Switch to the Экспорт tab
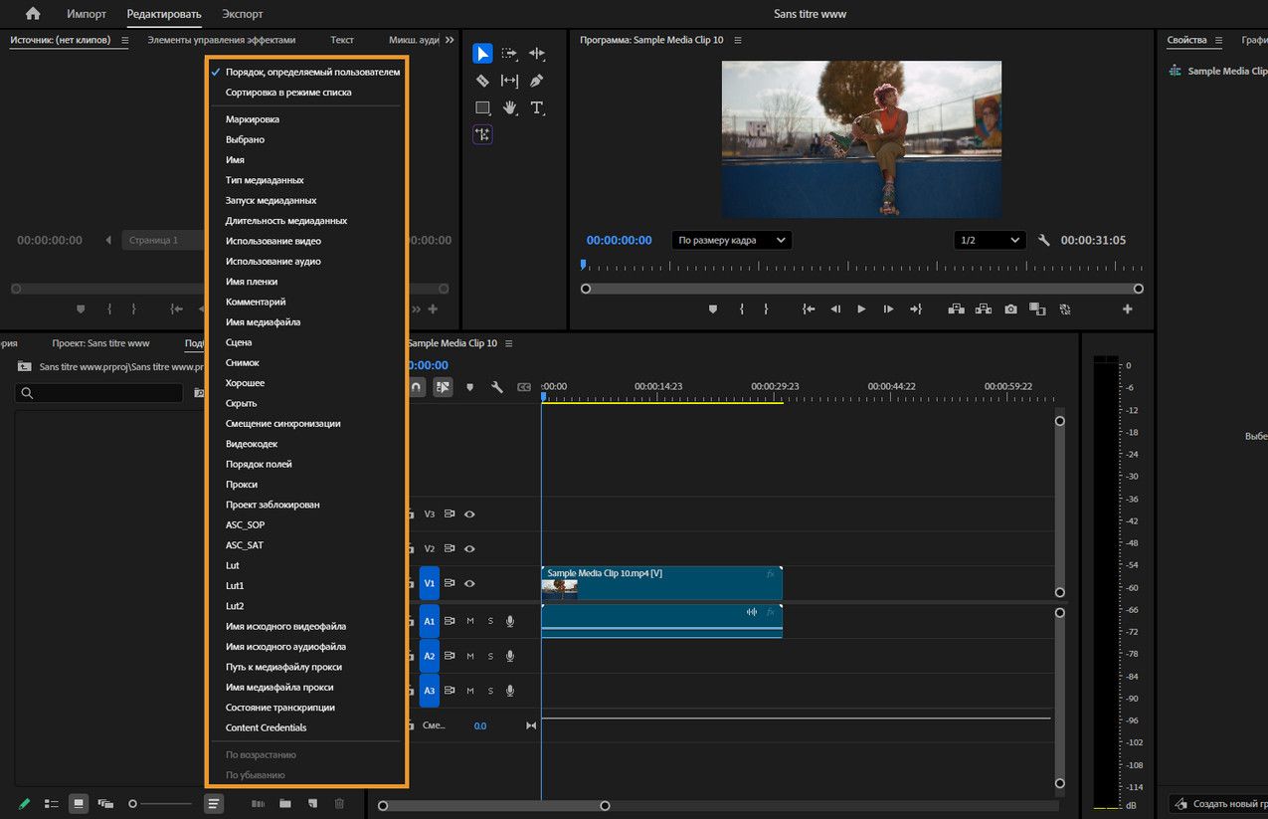Image resolution: width=1268 pixels, height=819 pixels. coord(243,14)
